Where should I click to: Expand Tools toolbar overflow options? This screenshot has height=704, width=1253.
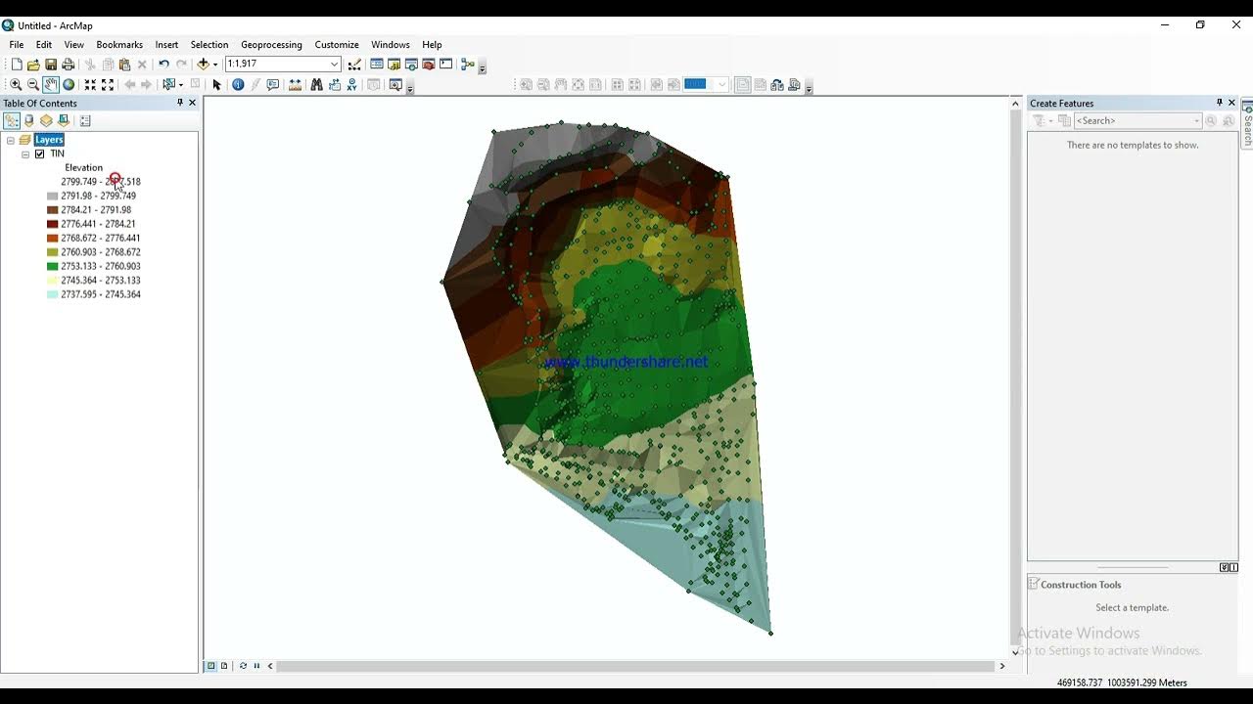pos(409,88)
